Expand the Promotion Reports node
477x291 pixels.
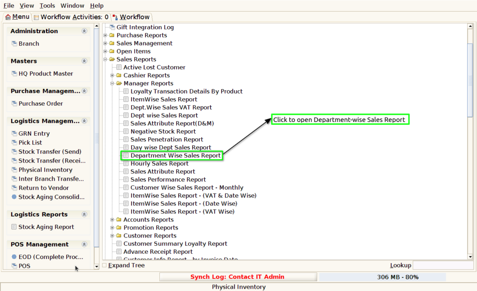click(x=112, y=228)
